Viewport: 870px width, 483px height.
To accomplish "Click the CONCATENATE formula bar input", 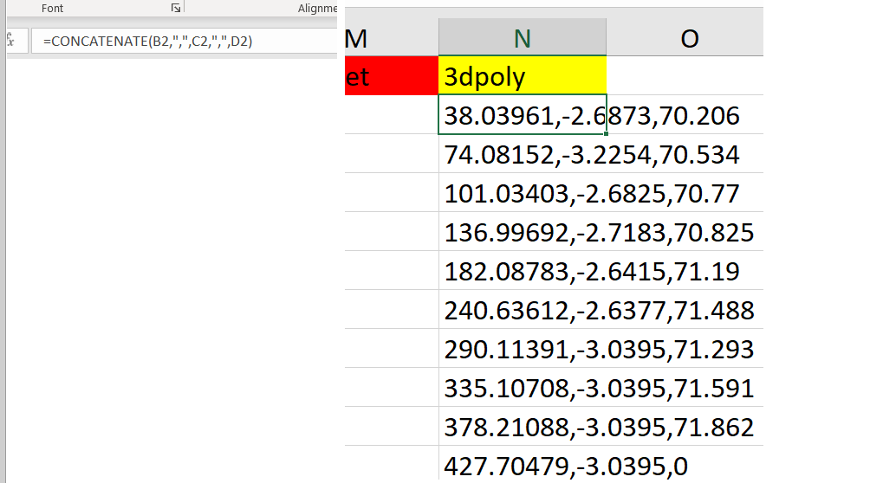I will (x=185, y=41).
